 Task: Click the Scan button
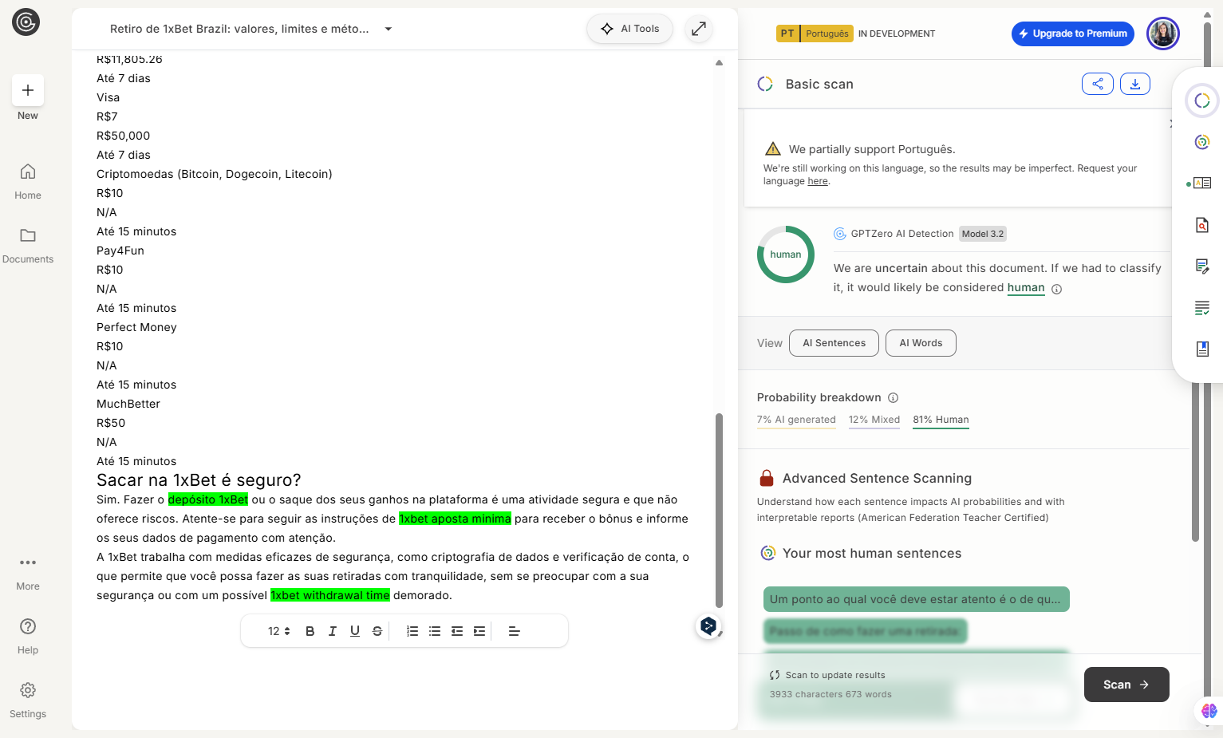(1126, 685)
